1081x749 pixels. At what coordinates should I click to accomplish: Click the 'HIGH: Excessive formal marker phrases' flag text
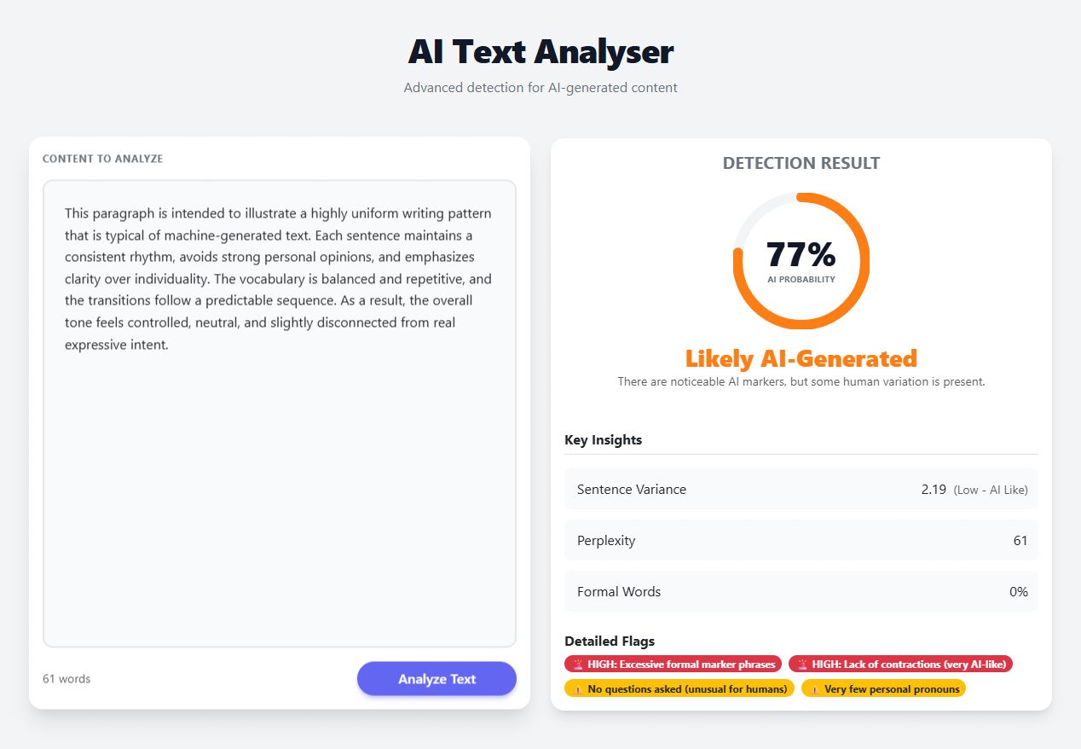(x=681, y=665)
